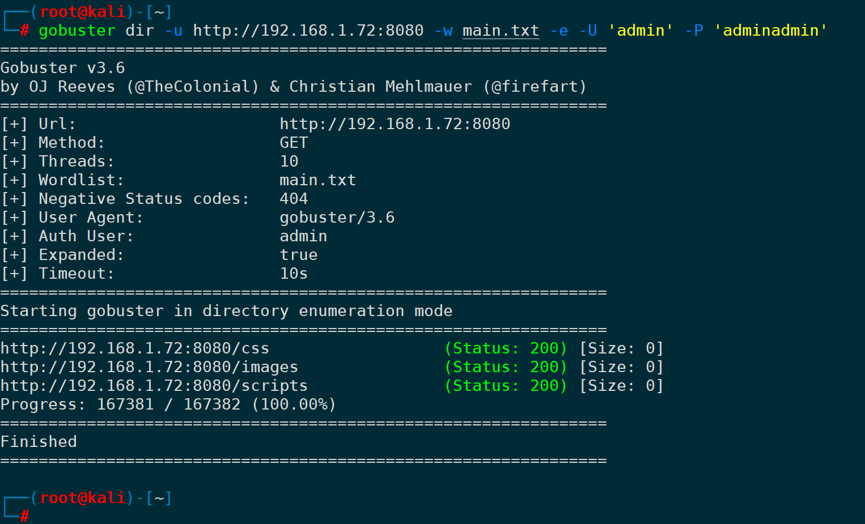The image size is (865, 524).
Task: Click the Status 200 for the /css result
Action: tap(506, 348)
